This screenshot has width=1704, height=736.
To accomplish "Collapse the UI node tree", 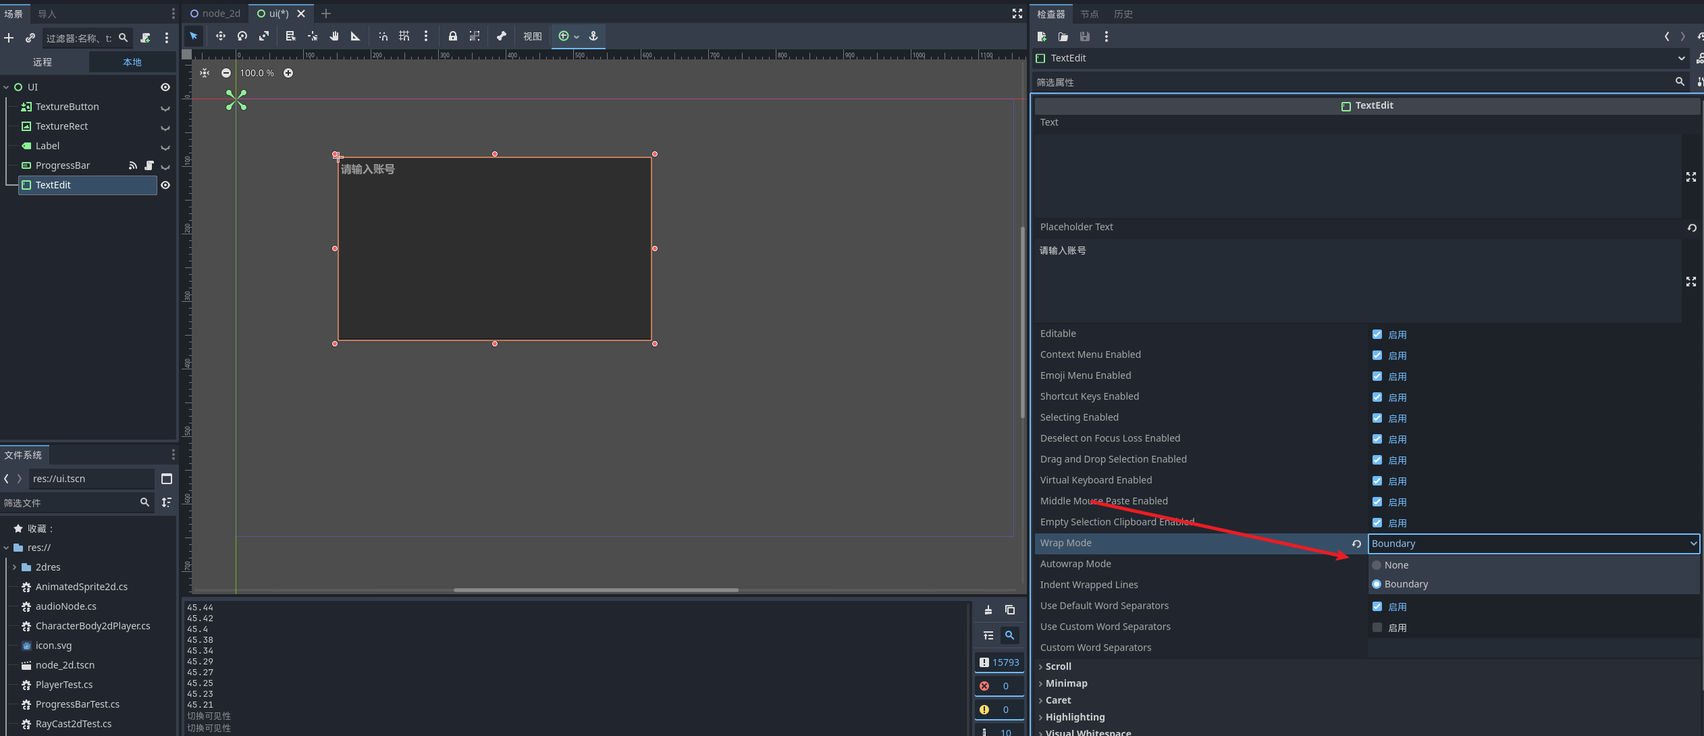I will pos(6,87).
